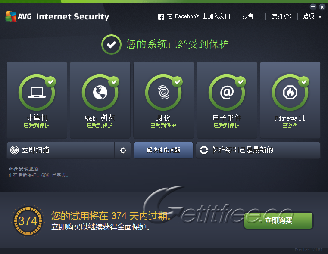Open the 电子邮件 @ email icon
The width and height of the screenshot is (328, 254).
coord(227,92)
